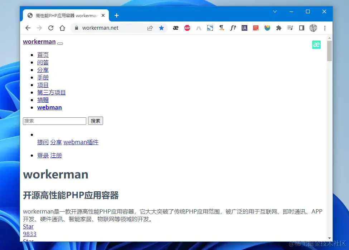Open the f? font identifier extension

[233, 28]
